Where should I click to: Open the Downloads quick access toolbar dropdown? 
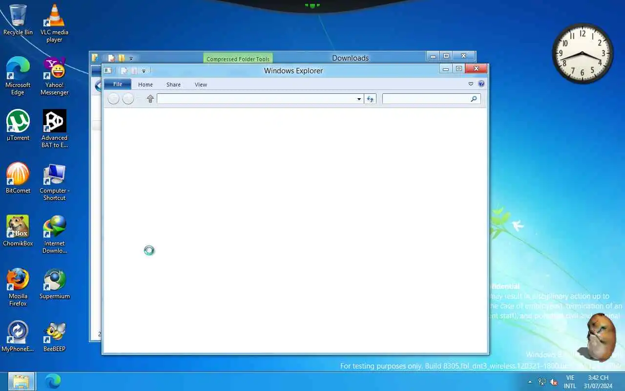click(131, 58)
